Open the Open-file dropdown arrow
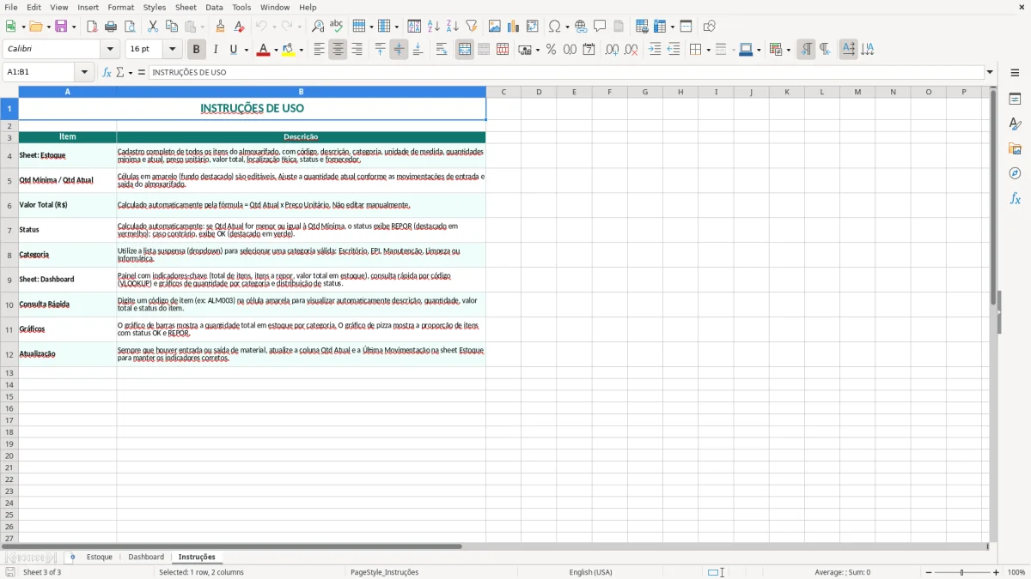1031x579 pixels. coord(47,27)
